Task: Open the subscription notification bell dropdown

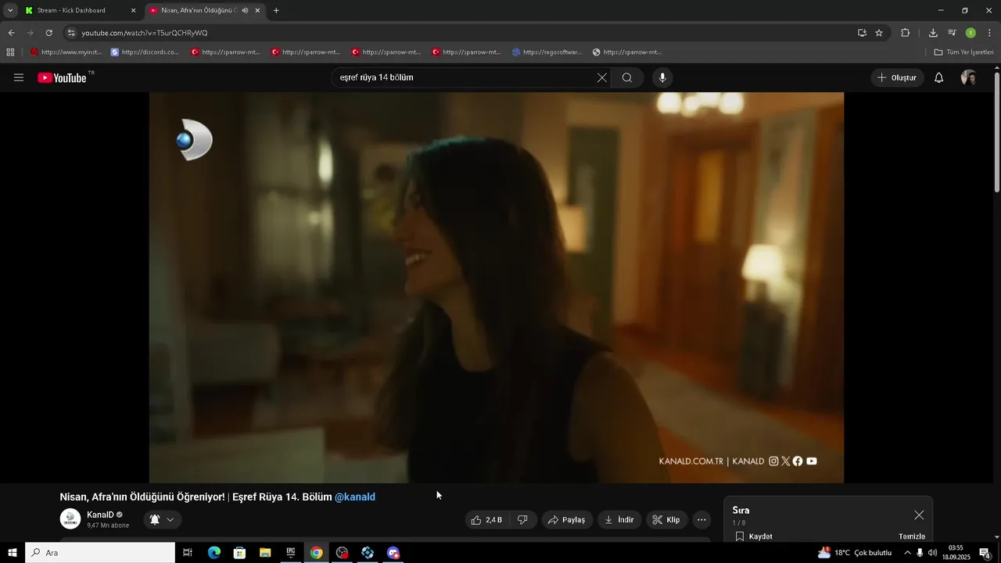Action: (x=162, y=519)
